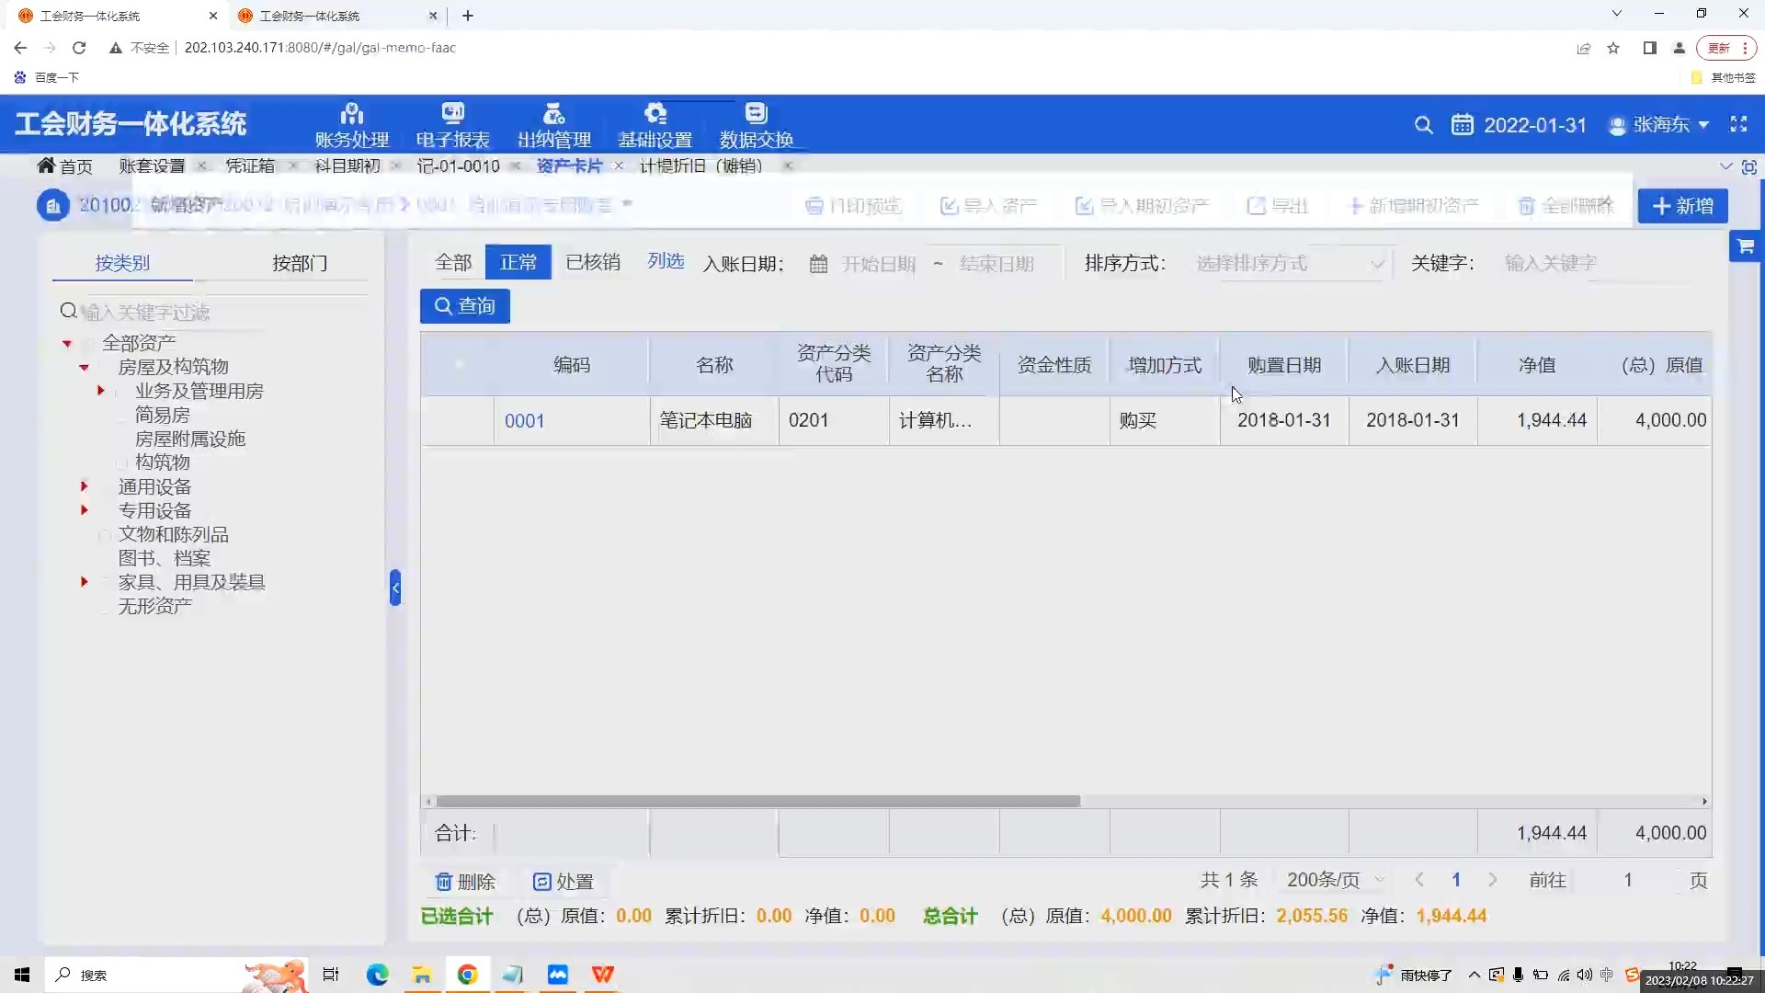1765x993 pixels.
Task: Click the calendar icon beside 2022-01-31
Action: point(1462,124)
